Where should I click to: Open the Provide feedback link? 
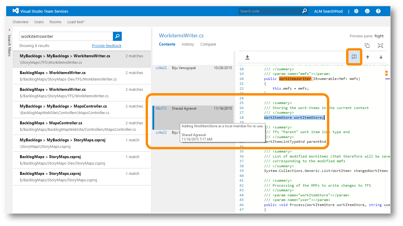click(x=106, y=46)
